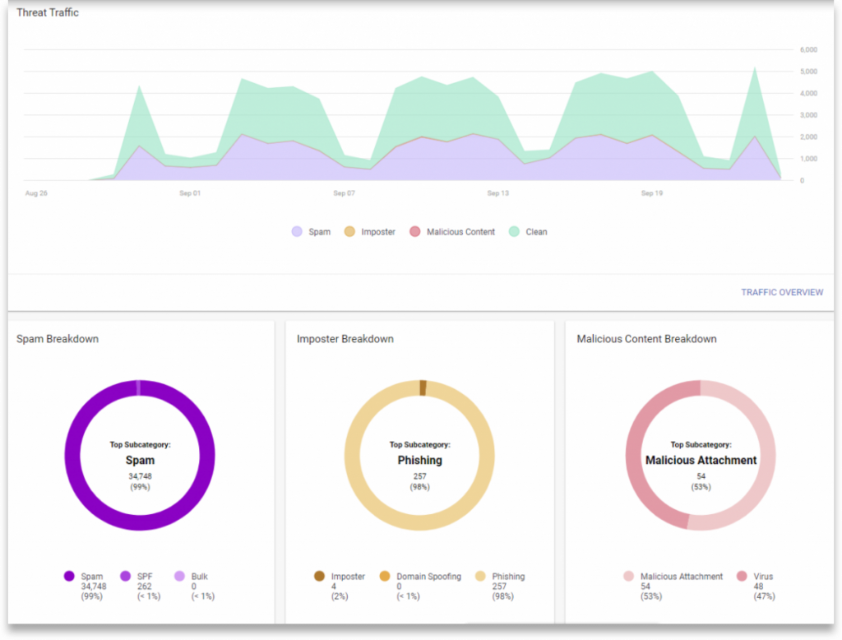Select the Spam Breakdown card title

(x=58, y=339)
